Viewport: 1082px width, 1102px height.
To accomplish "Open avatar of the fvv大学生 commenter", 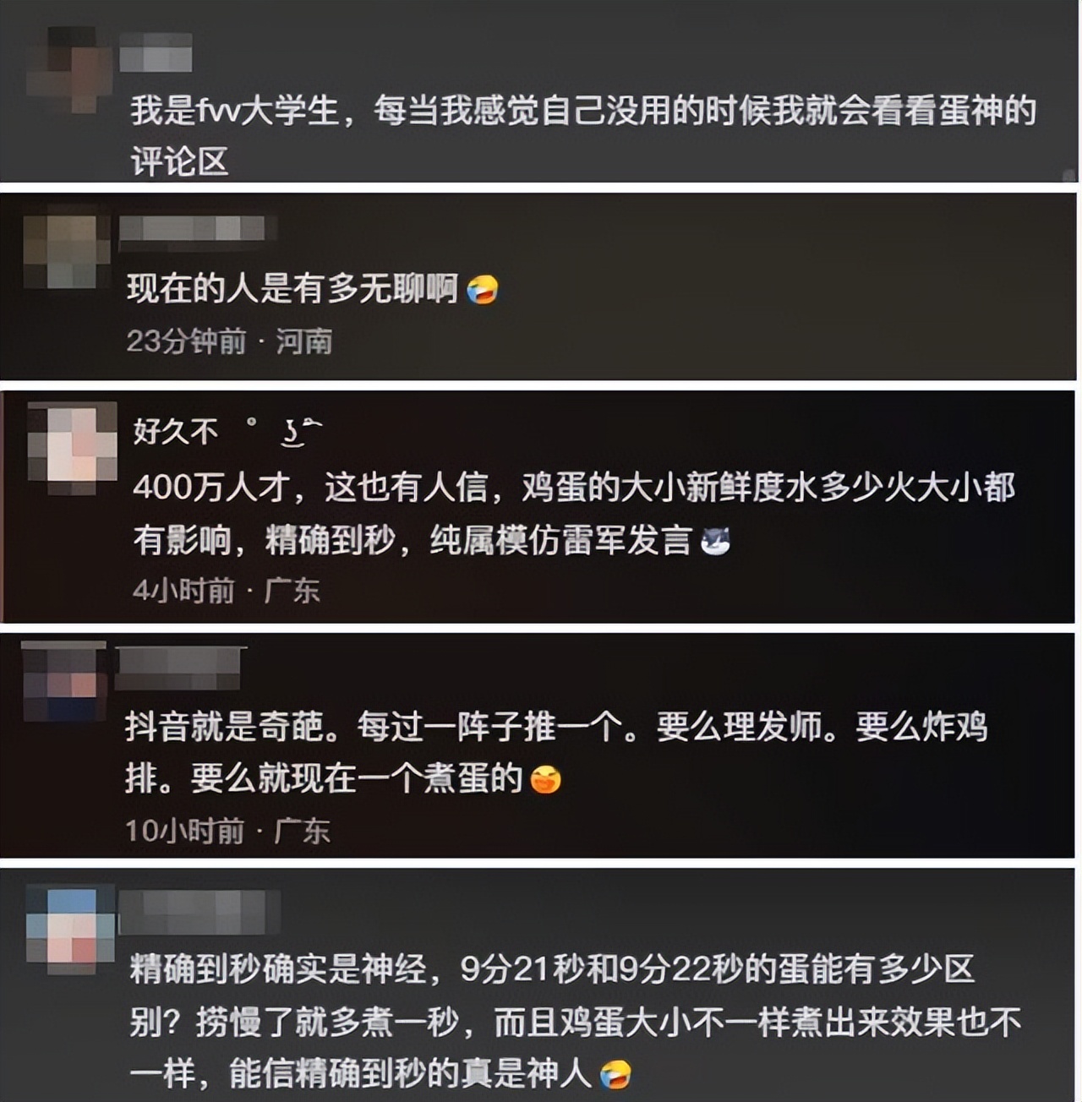I will click(71, 69).
